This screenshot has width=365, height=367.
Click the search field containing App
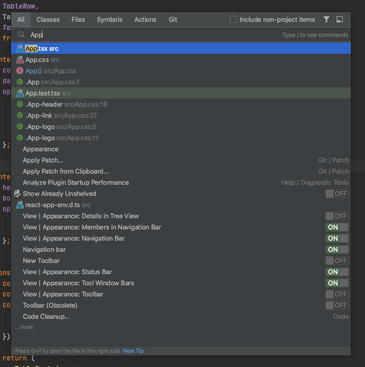click(x=152, y=35)
